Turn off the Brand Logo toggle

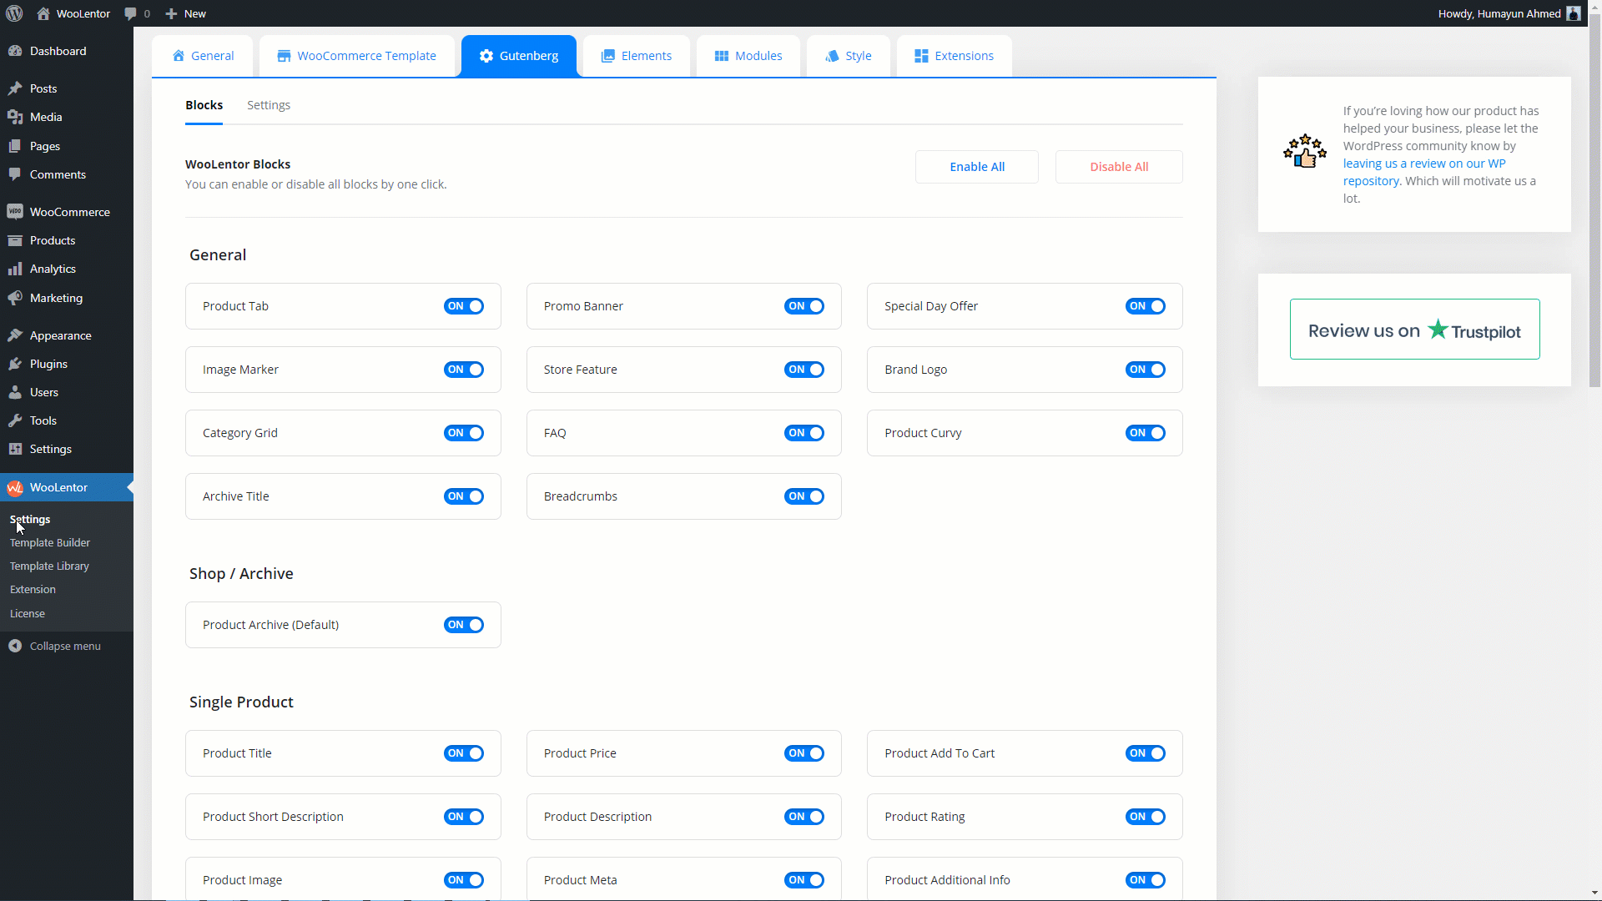pos(1145,370)
